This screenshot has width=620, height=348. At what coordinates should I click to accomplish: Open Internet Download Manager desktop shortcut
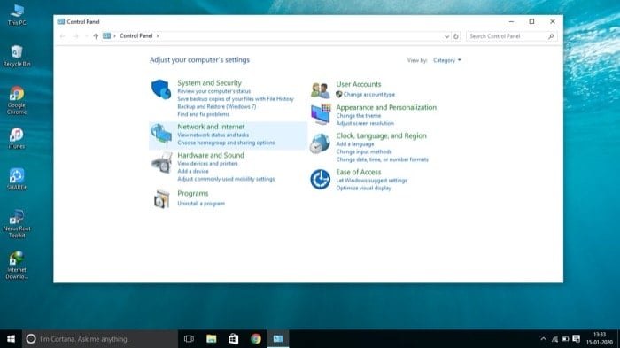click(x=17, y=265)
